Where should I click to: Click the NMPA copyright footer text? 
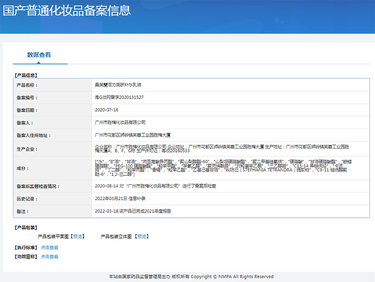coord(191,277)
